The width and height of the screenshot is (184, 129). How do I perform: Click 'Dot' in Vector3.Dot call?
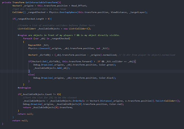click(x=44, y=62)
